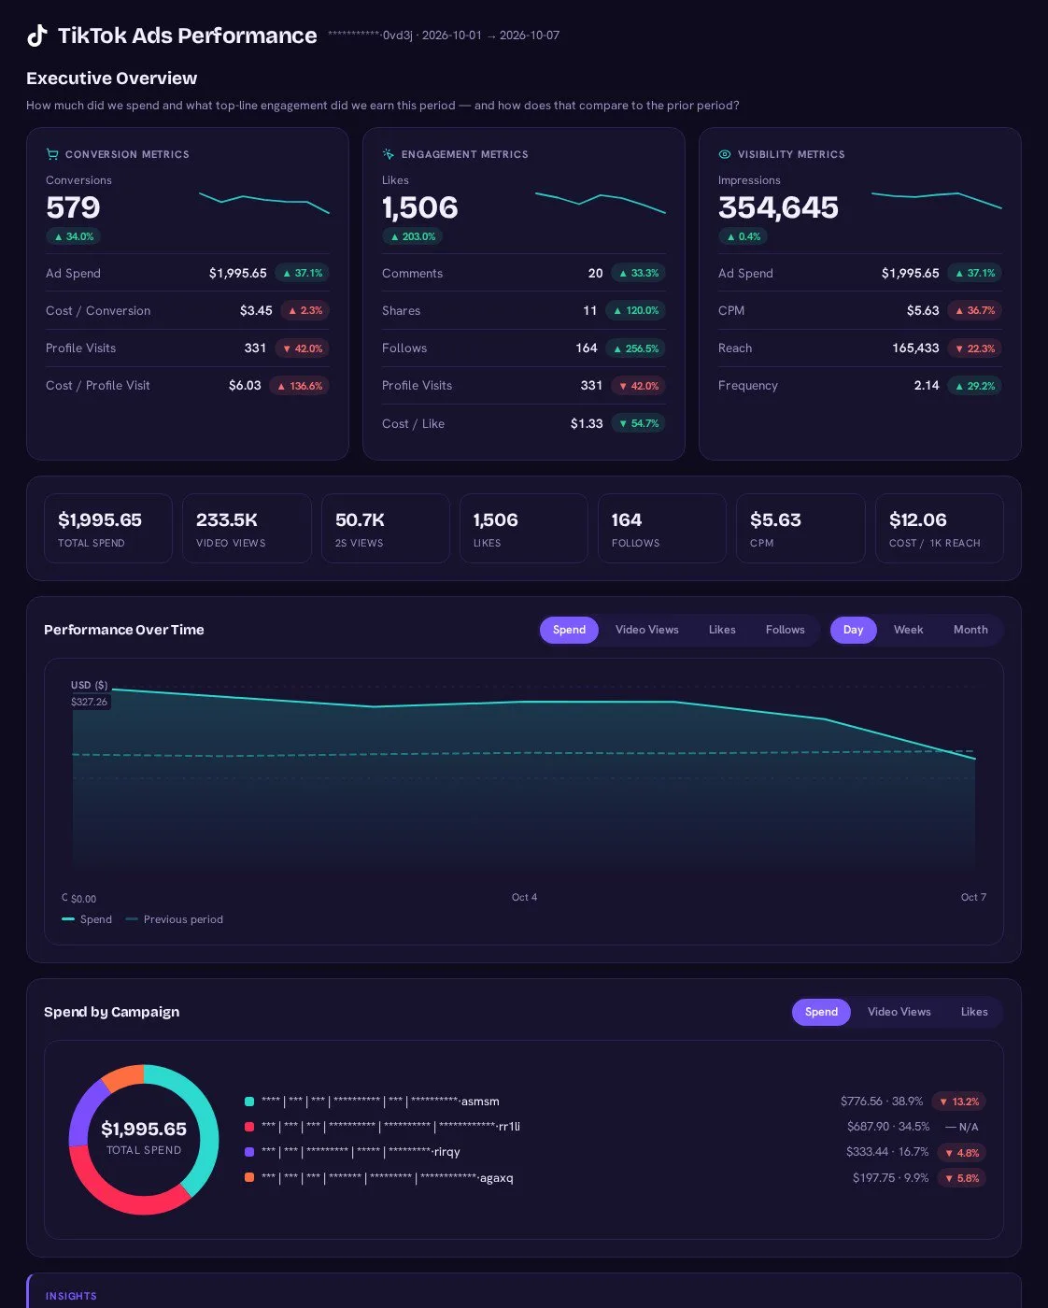Image resolution: width=1048 pixels, height=1308 pixels.
Task: Click the cart icon beside Conversion Metrics
Action: point(52,154)
